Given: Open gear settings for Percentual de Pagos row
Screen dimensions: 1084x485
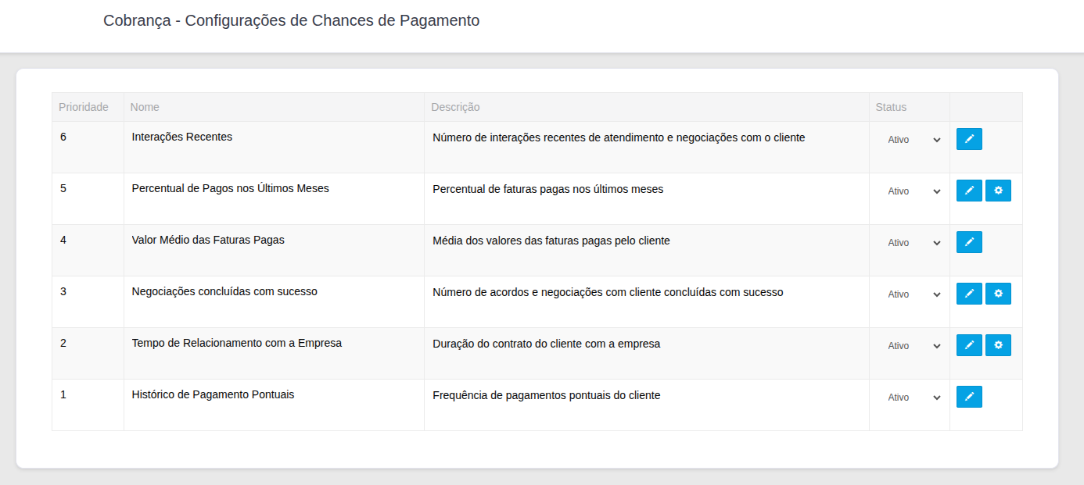Looking at the screenshot, I should coord(998,191).
